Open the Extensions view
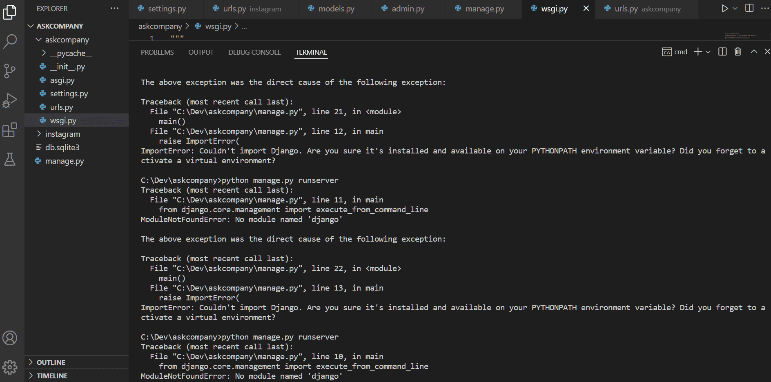 tap(10, 130)
